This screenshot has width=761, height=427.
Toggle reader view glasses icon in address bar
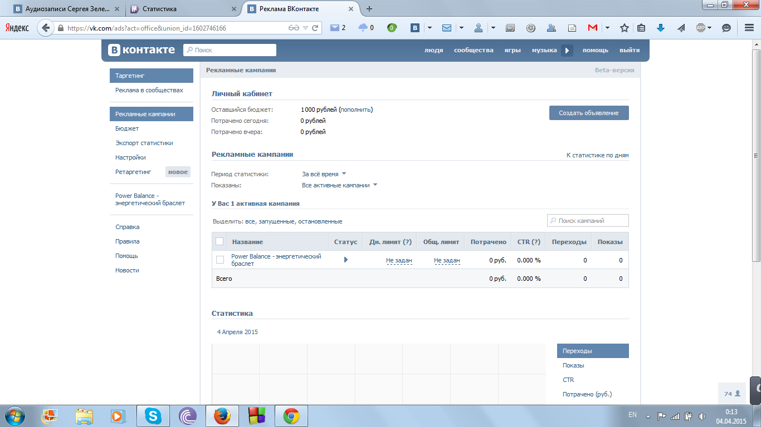click(294, 28)
